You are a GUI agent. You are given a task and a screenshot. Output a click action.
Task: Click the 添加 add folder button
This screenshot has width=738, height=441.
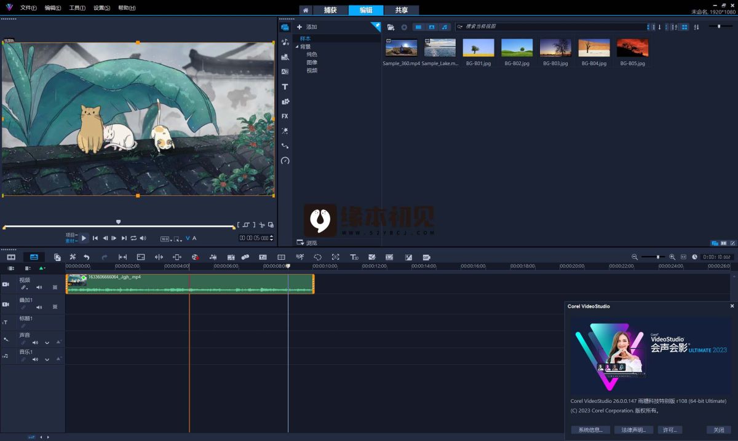[x=307, y=27]
